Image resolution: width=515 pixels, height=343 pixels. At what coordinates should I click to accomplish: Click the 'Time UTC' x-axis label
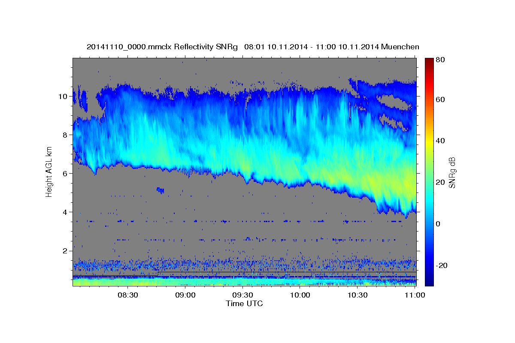[244, 304]
